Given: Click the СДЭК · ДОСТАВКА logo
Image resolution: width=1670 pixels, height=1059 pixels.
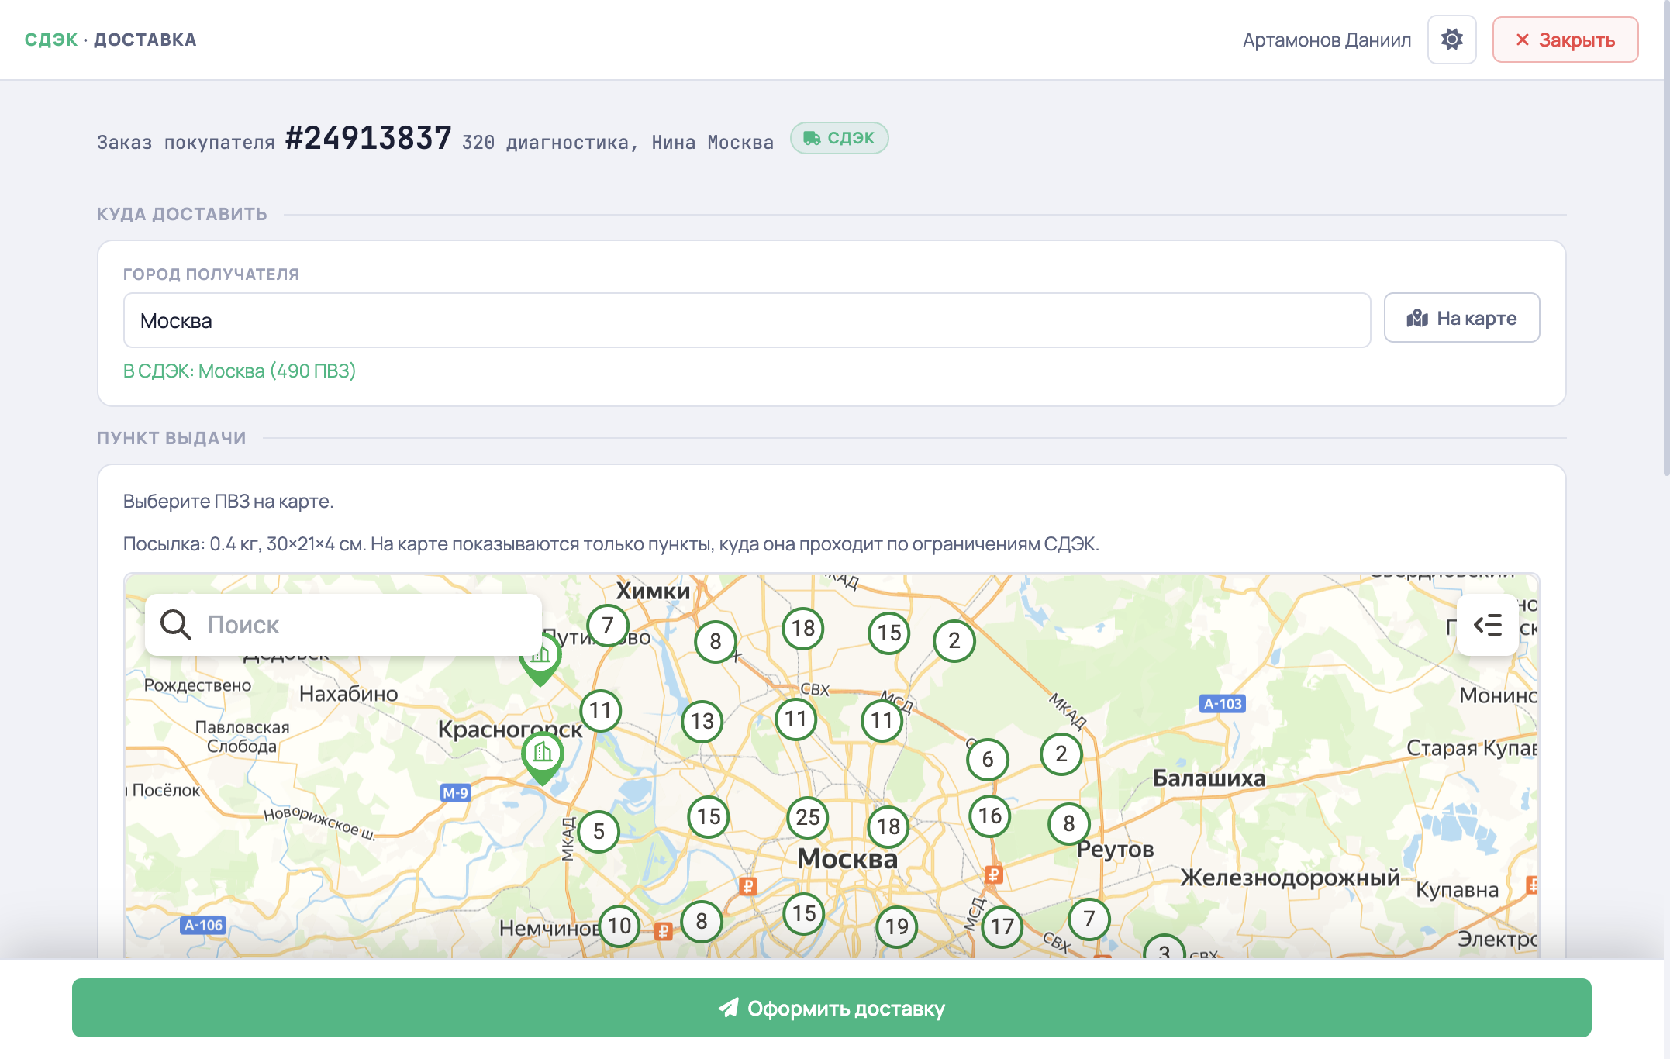Looking at the screenshot, I should point(110,40).
